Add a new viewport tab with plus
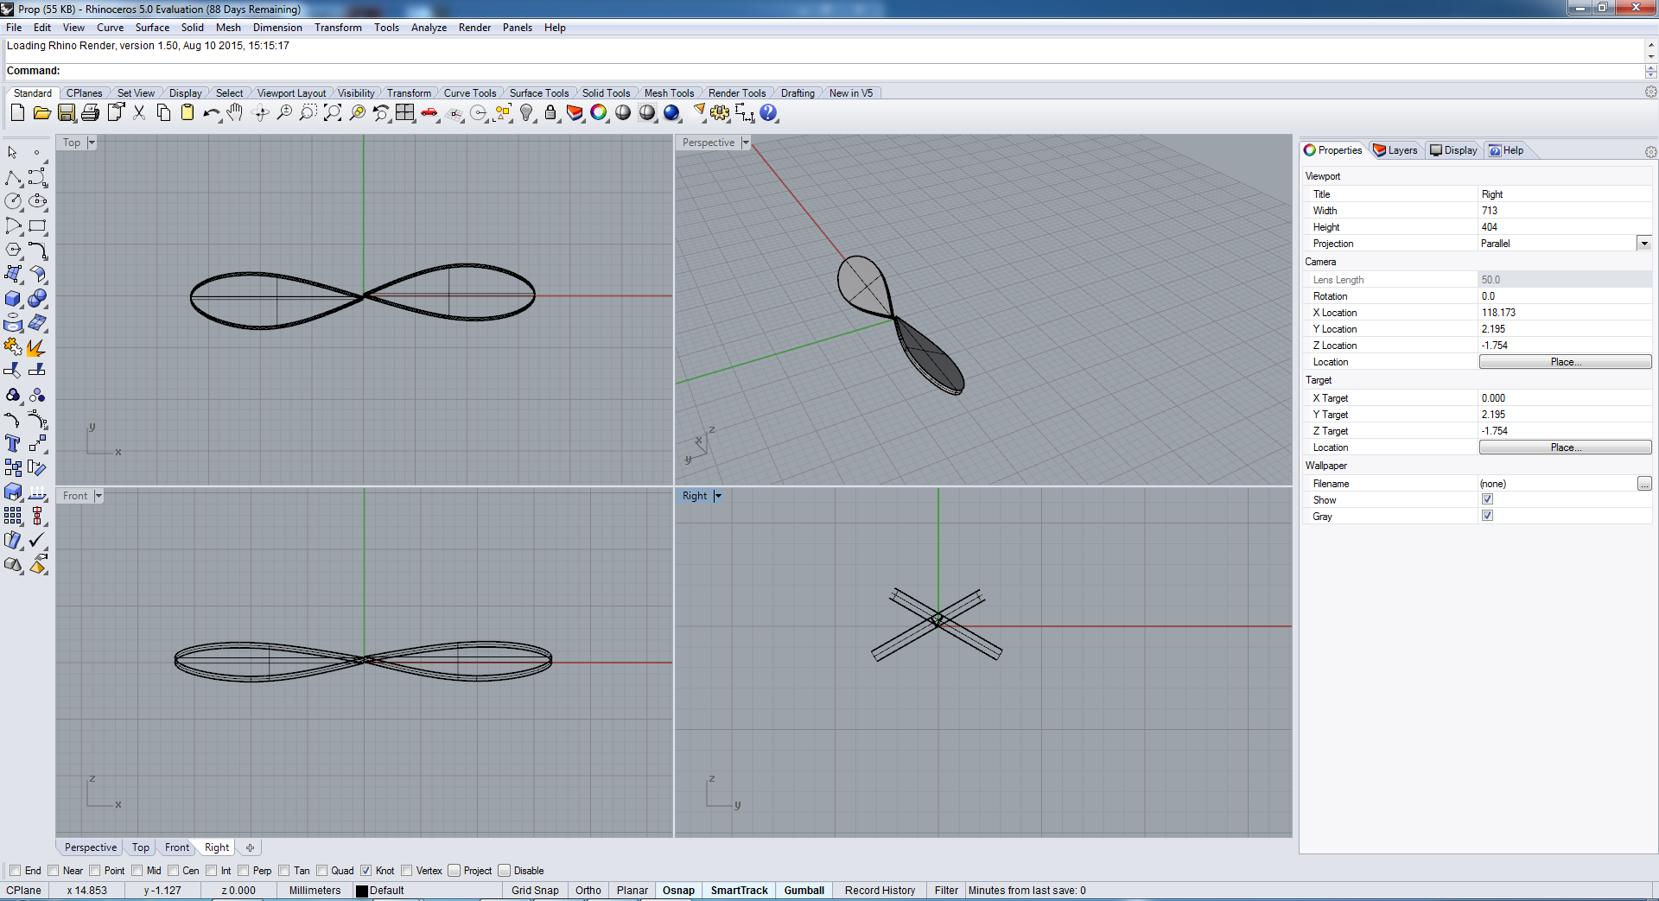 [250, 847]
